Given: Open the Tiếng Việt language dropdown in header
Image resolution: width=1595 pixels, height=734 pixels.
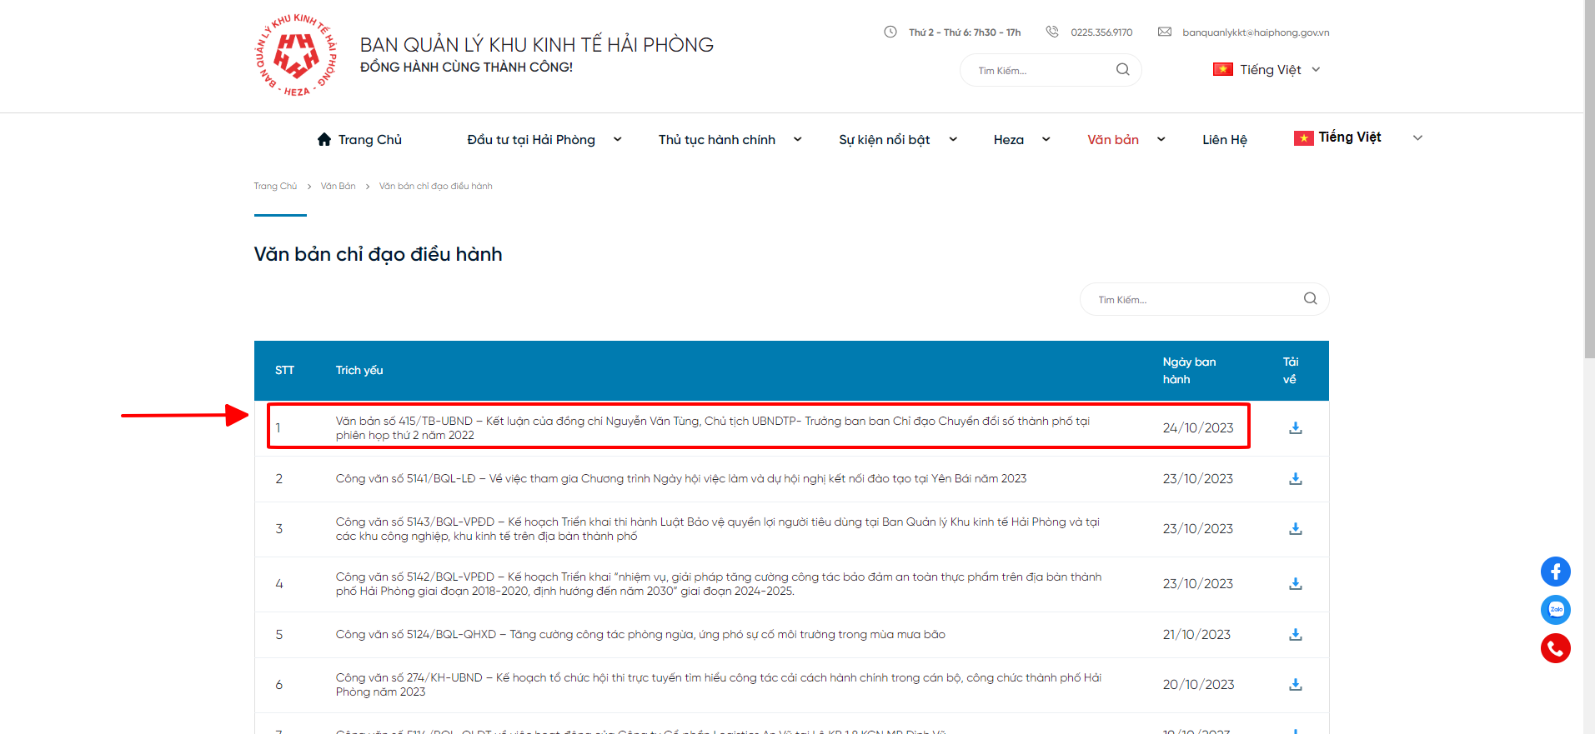Looking at the screenshot, I should click(1267, 70).
